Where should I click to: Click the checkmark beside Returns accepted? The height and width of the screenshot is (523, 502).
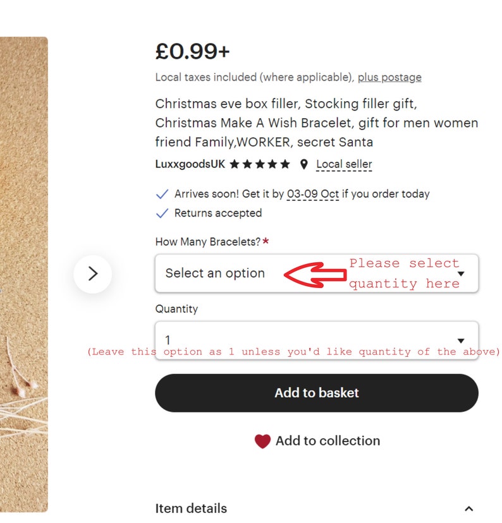coord(162,213)
